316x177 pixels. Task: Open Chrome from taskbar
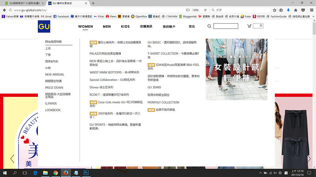(x=56, y=173)
